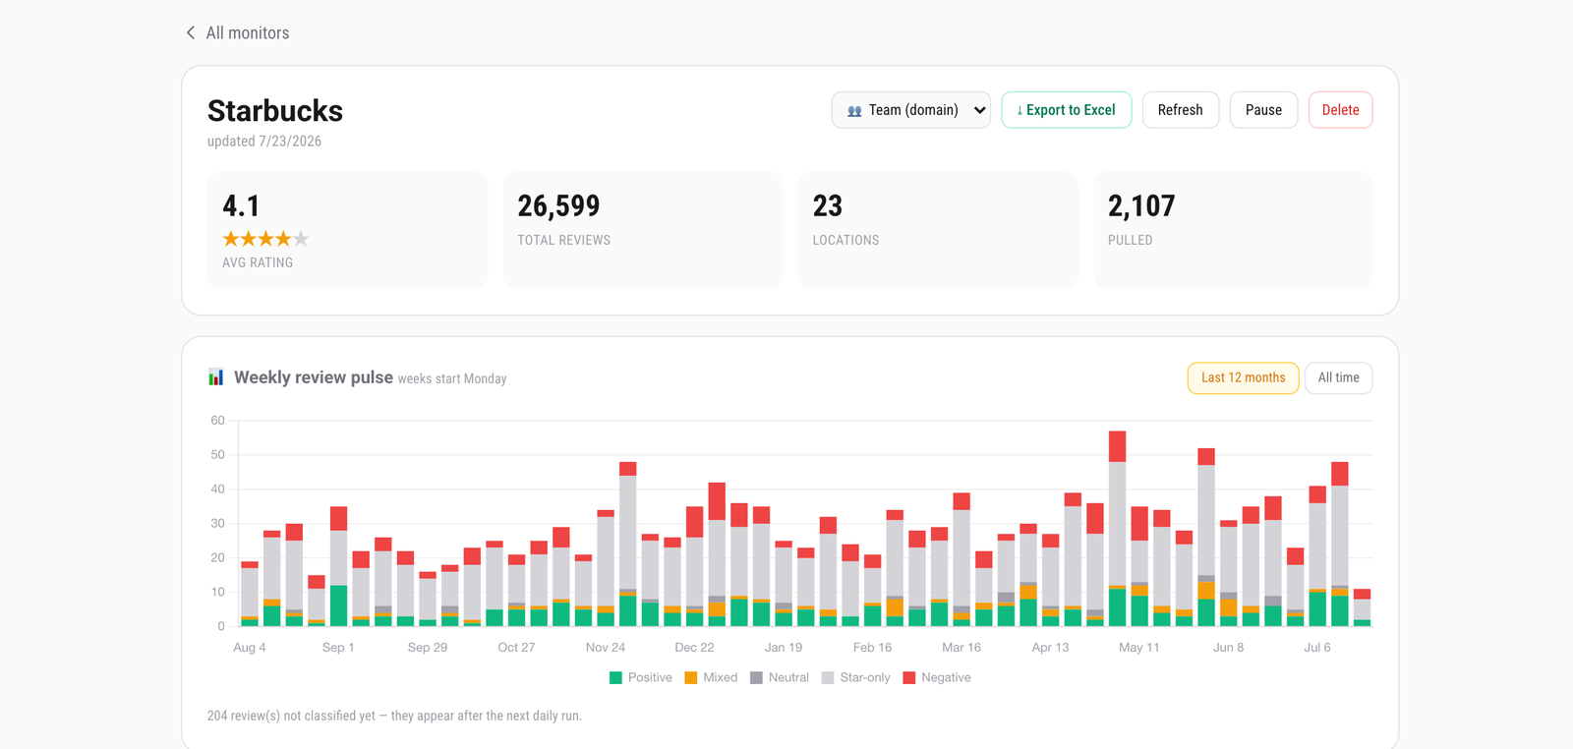The height and width of the screenshot is (749, 1573).
Task: Go back via the All monitors arrow
Action: click(191, 32)
